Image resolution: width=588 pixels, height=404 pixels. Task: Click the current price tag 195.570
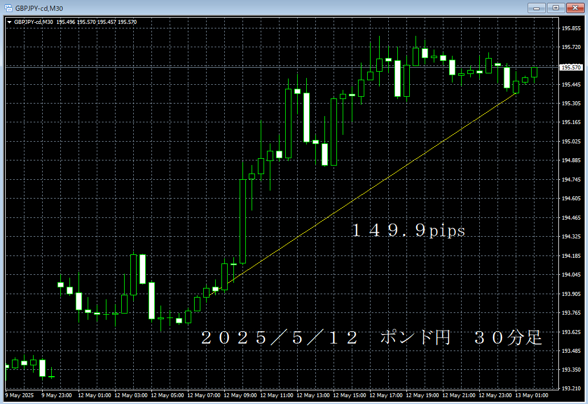tap(571, 67)
